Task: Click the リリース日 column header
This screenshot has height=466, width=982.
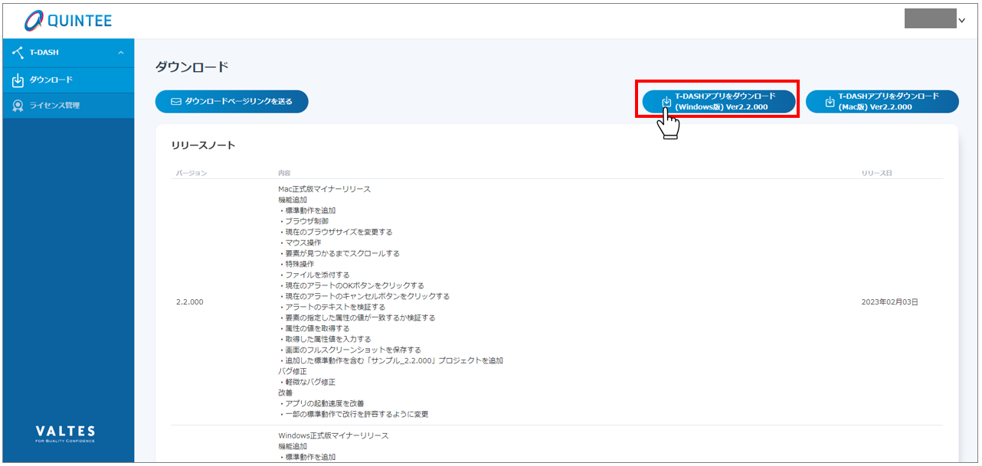Action: tap(876, 174)
